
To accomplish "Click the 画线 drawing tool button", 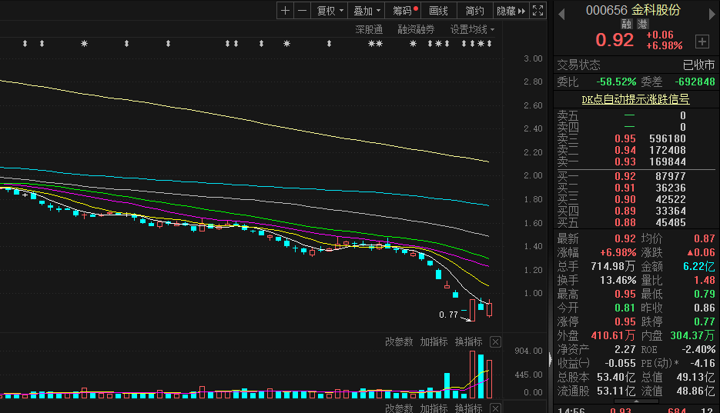I will (x=438, y=10).
